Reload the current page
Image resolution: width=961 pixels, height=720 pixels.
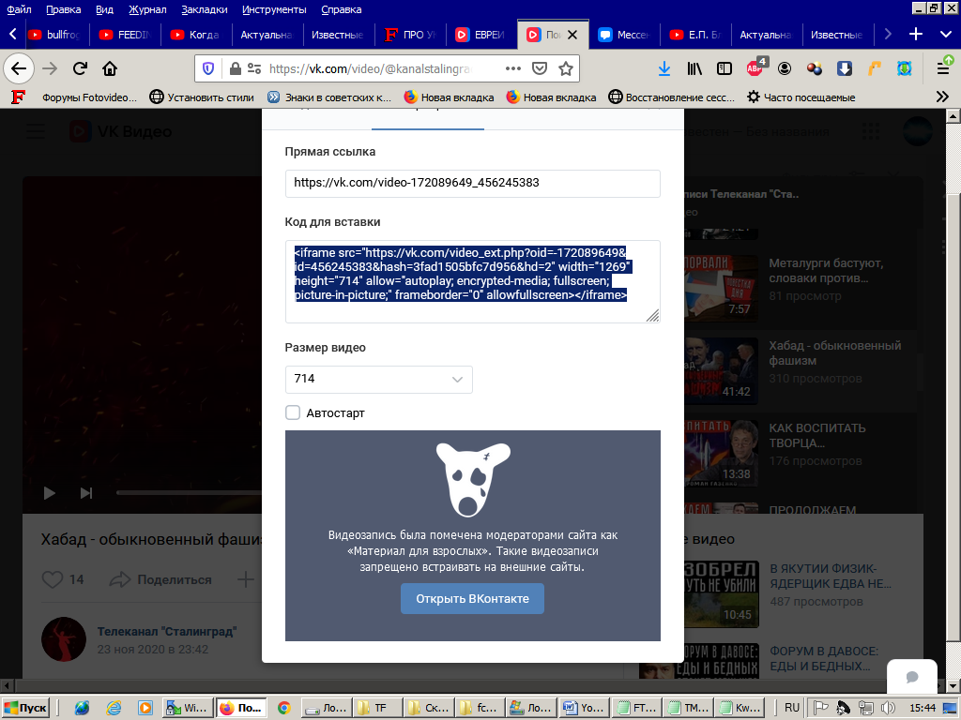click(x=80, y=68)
